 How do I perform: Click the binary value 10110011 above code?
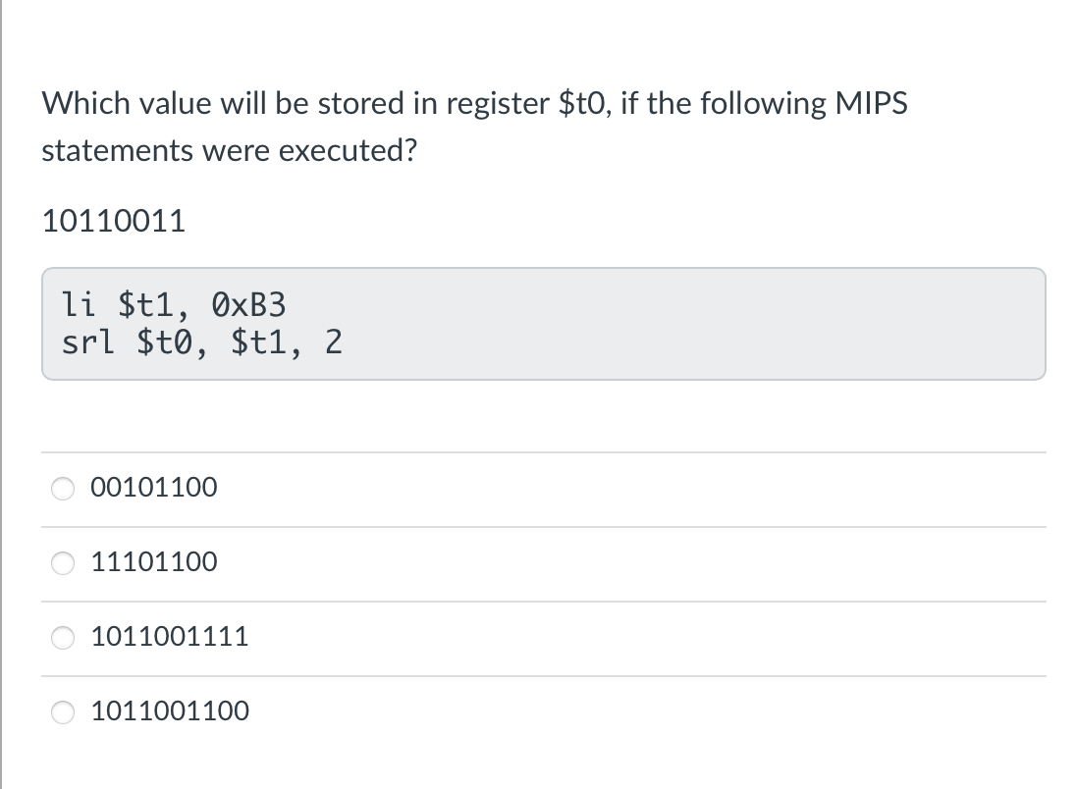coord(113,220)
